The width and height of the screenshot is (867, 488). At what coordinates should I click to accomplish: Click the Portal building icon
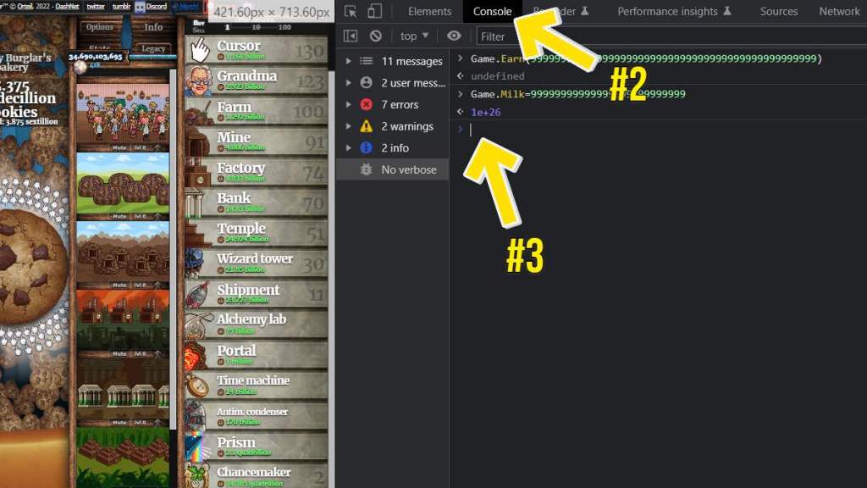click(x=198, y=355)
